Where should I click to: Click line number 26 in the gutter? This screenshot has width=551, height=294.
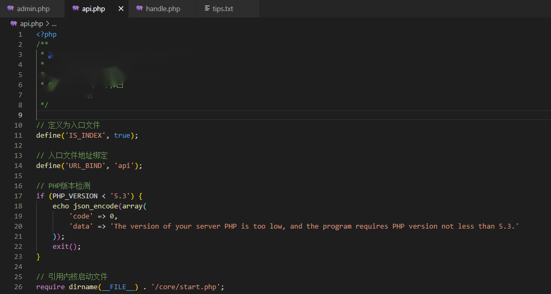tap(18, 287)
